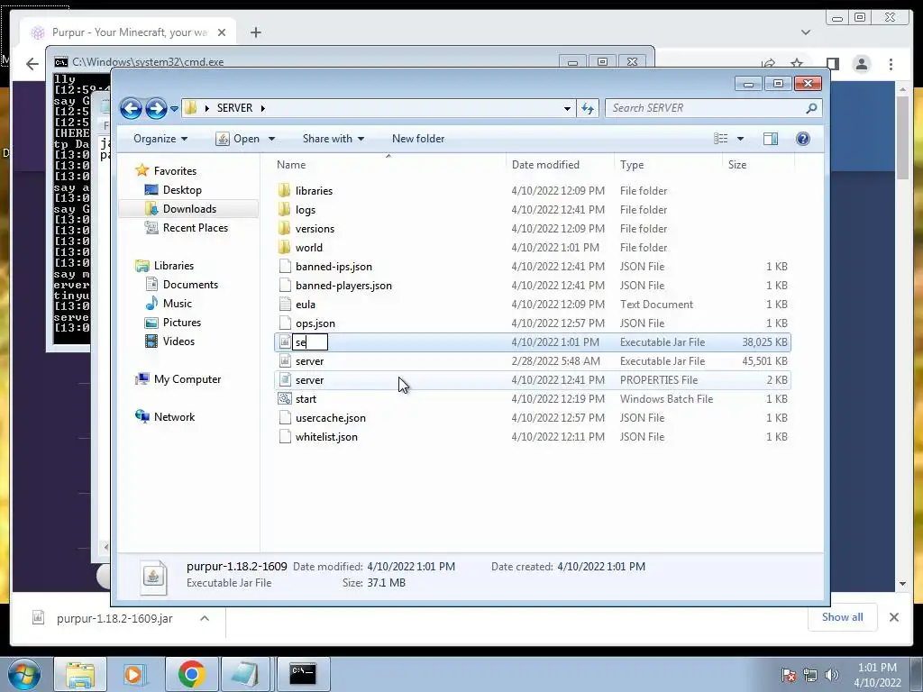Open new Chrome tab
923x692 pixels.
point(255,32)
